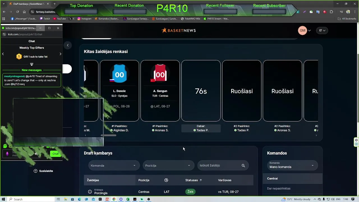Image resolution: width=359 pixels, height=202 pixels.
Task: Open the site info icon in address bar
Action: click(32, 12)
